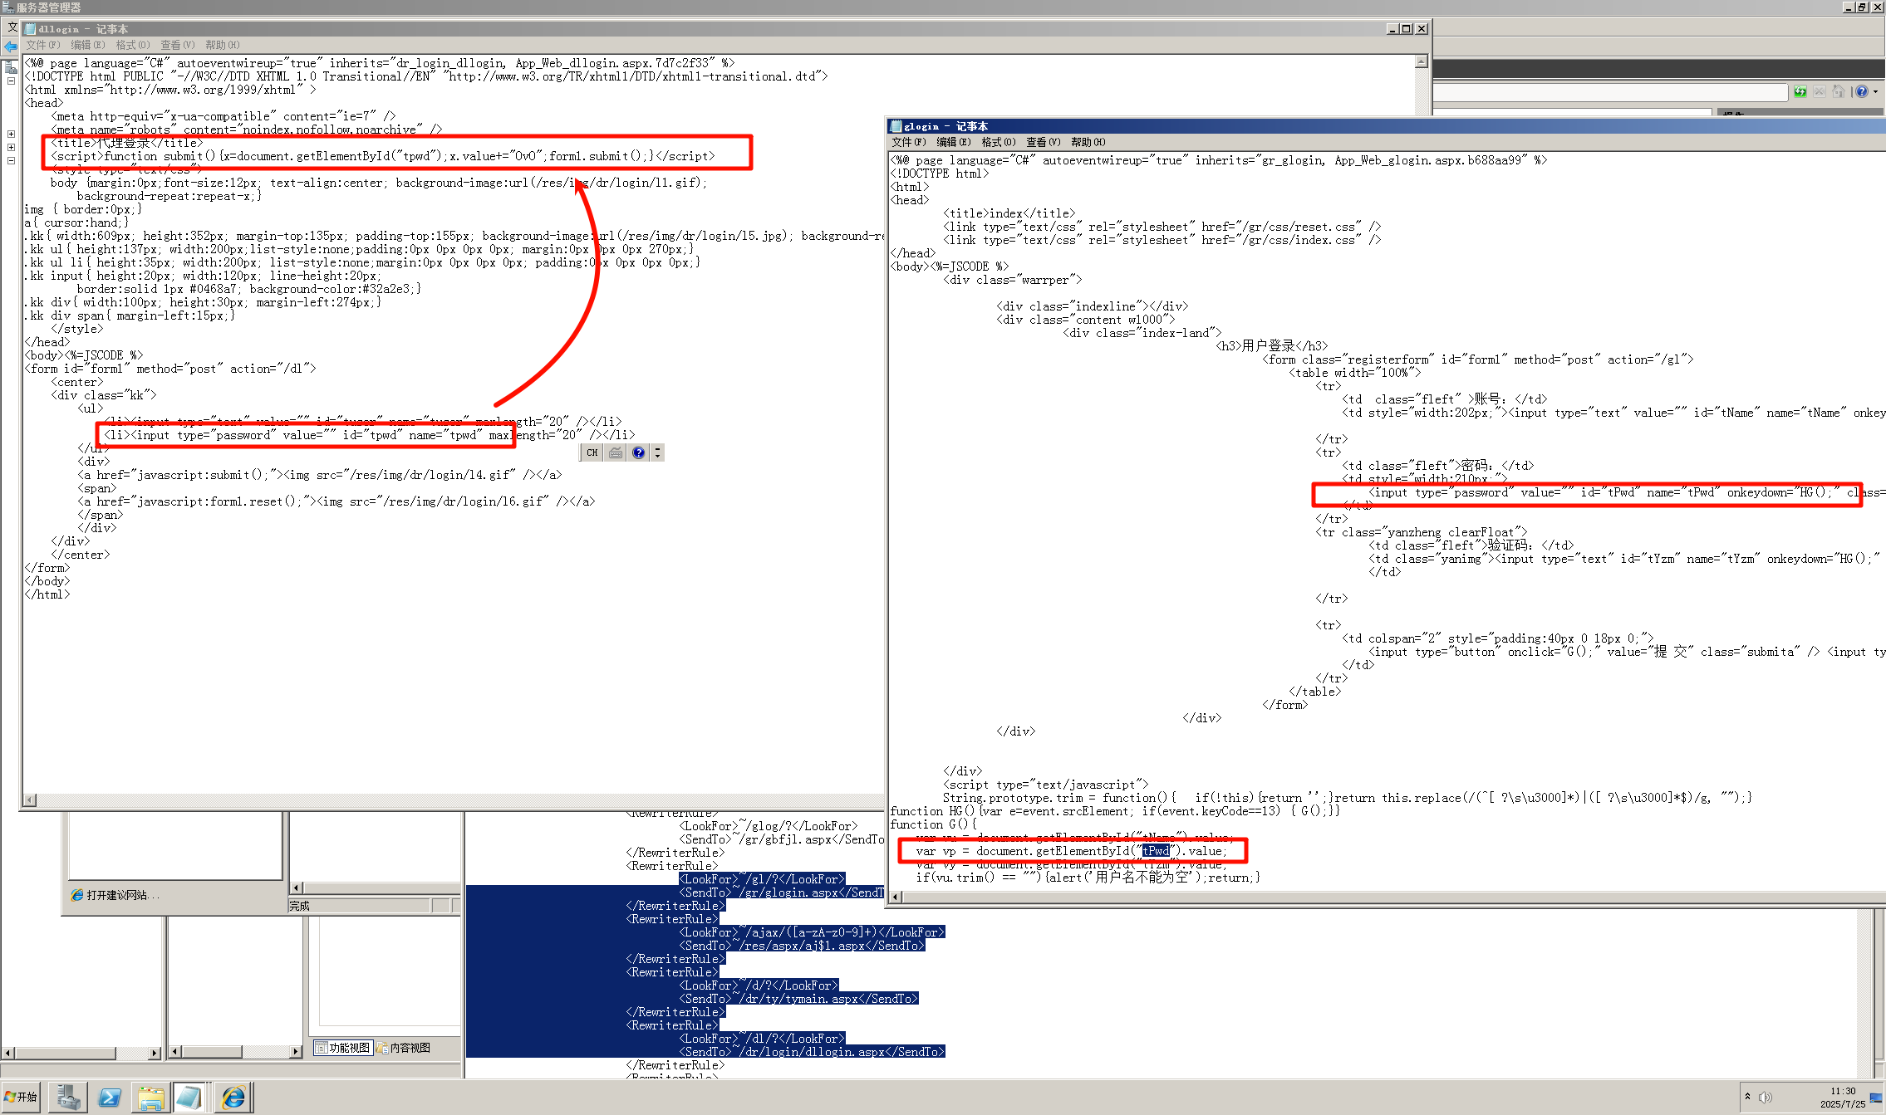Open Windows Explorer folder icon in taskbar

(150, 1098)
